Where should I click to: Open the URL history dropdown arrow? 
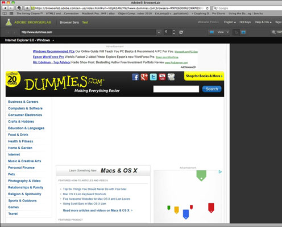click(x=159, y=32)
